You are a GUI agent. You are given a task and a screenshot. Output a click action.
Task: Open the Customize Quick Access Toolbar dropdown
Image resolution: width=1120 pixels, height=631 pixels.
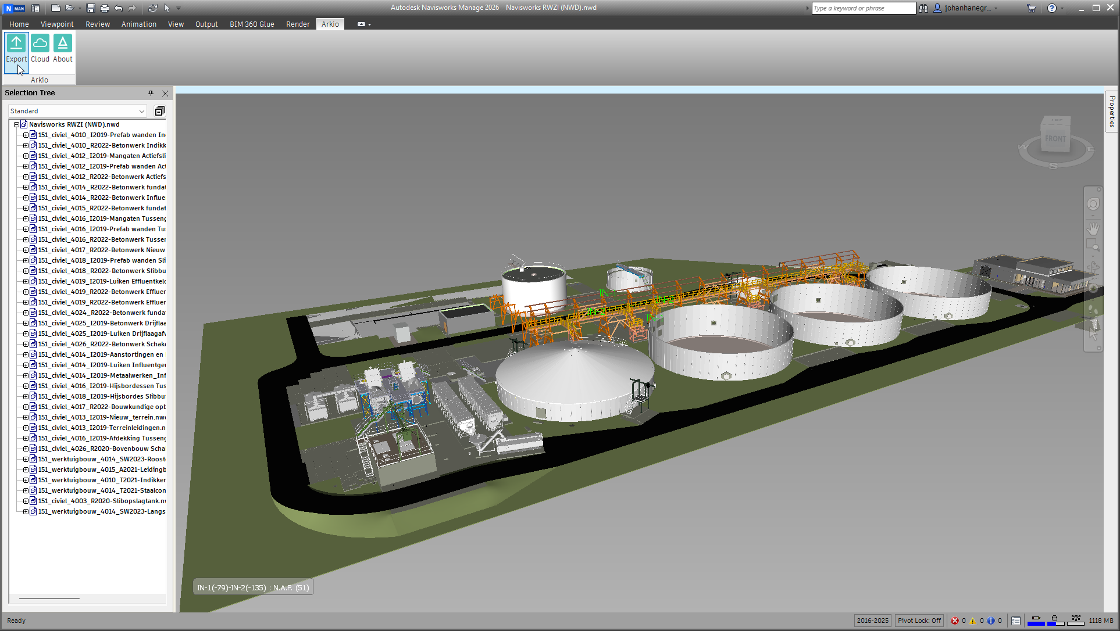click(x=179, y=8)
